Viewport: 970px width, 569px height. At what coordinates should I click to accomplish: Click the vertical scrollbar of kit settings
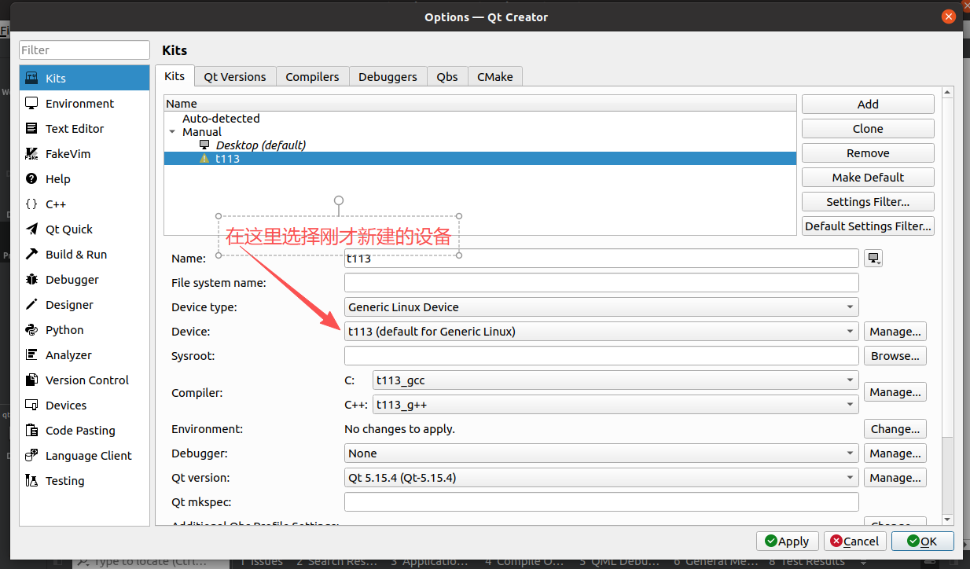[x=947, y=314]
